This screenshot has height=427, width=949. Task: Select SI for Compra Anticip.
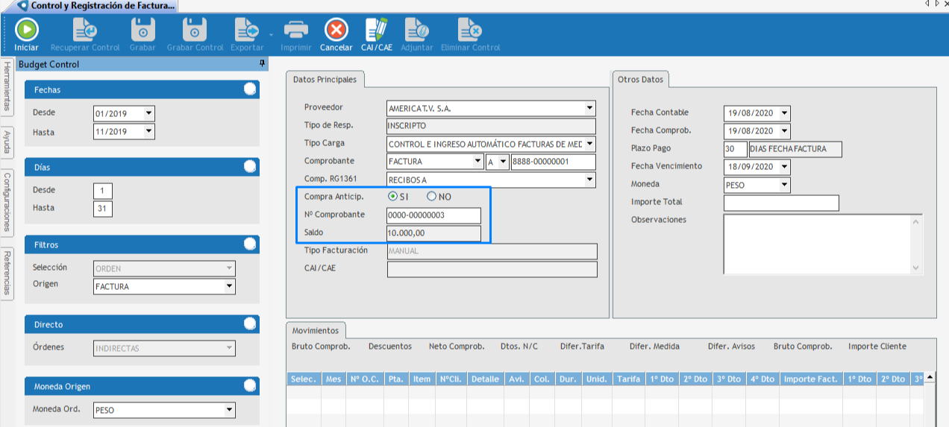pos(392,197)
